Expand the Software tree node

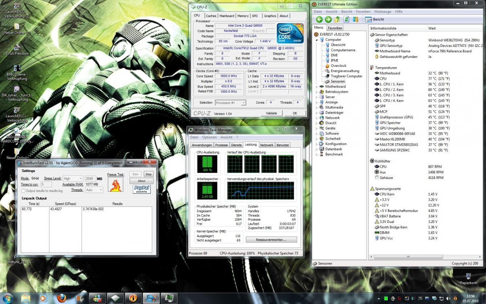tap(316, 133)
